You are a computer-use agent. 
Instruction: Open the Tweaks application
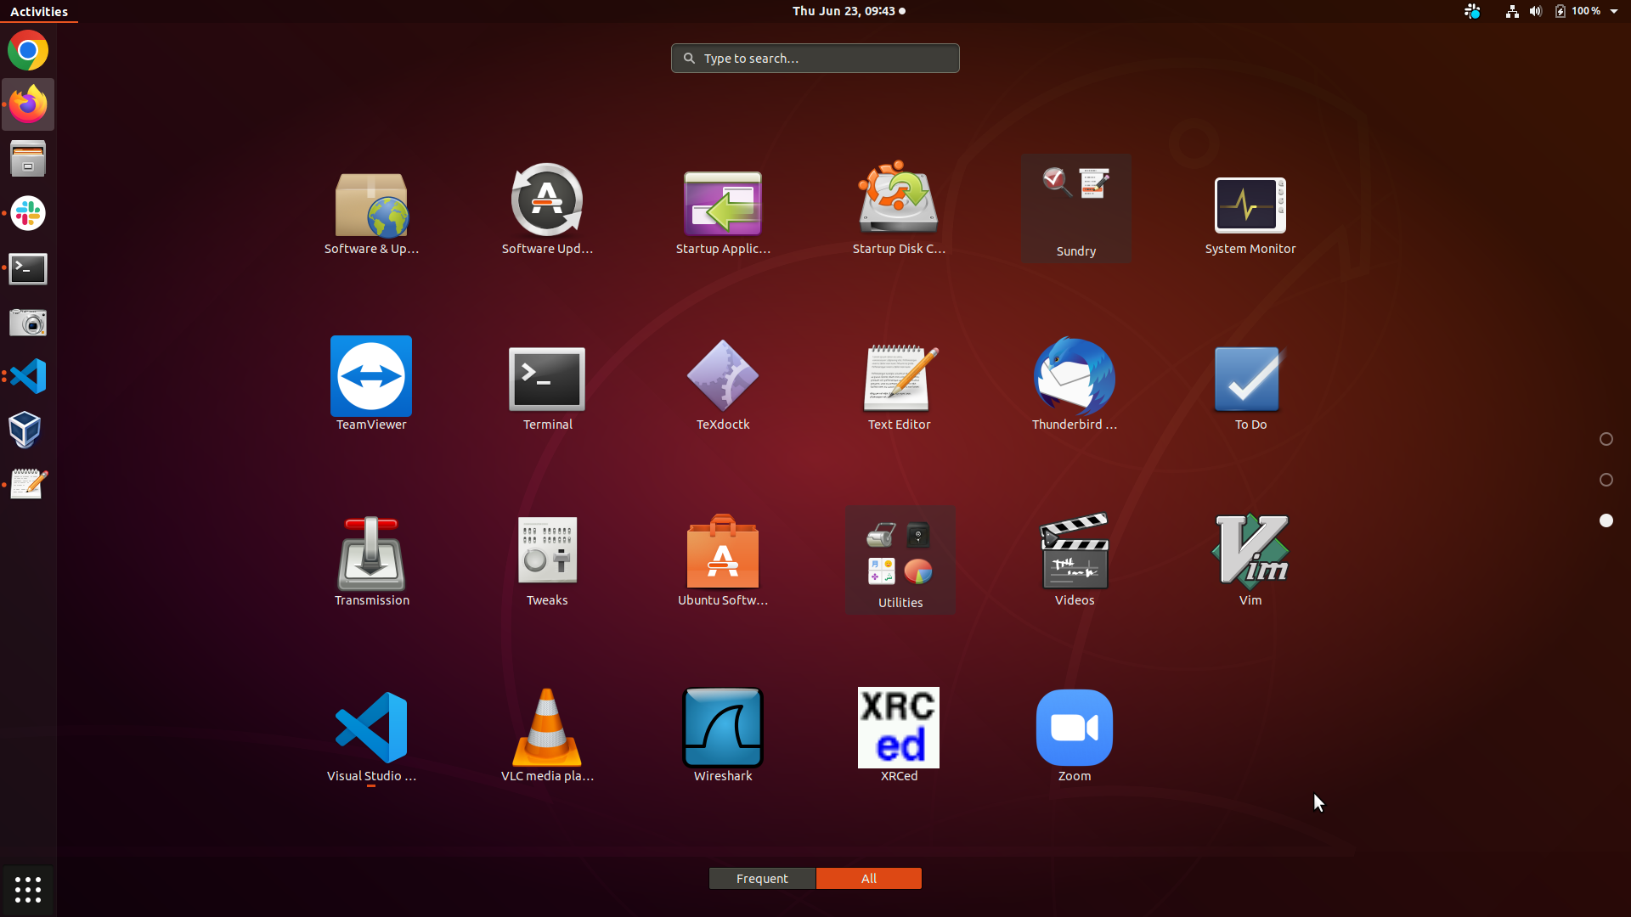tap(547, 553)
